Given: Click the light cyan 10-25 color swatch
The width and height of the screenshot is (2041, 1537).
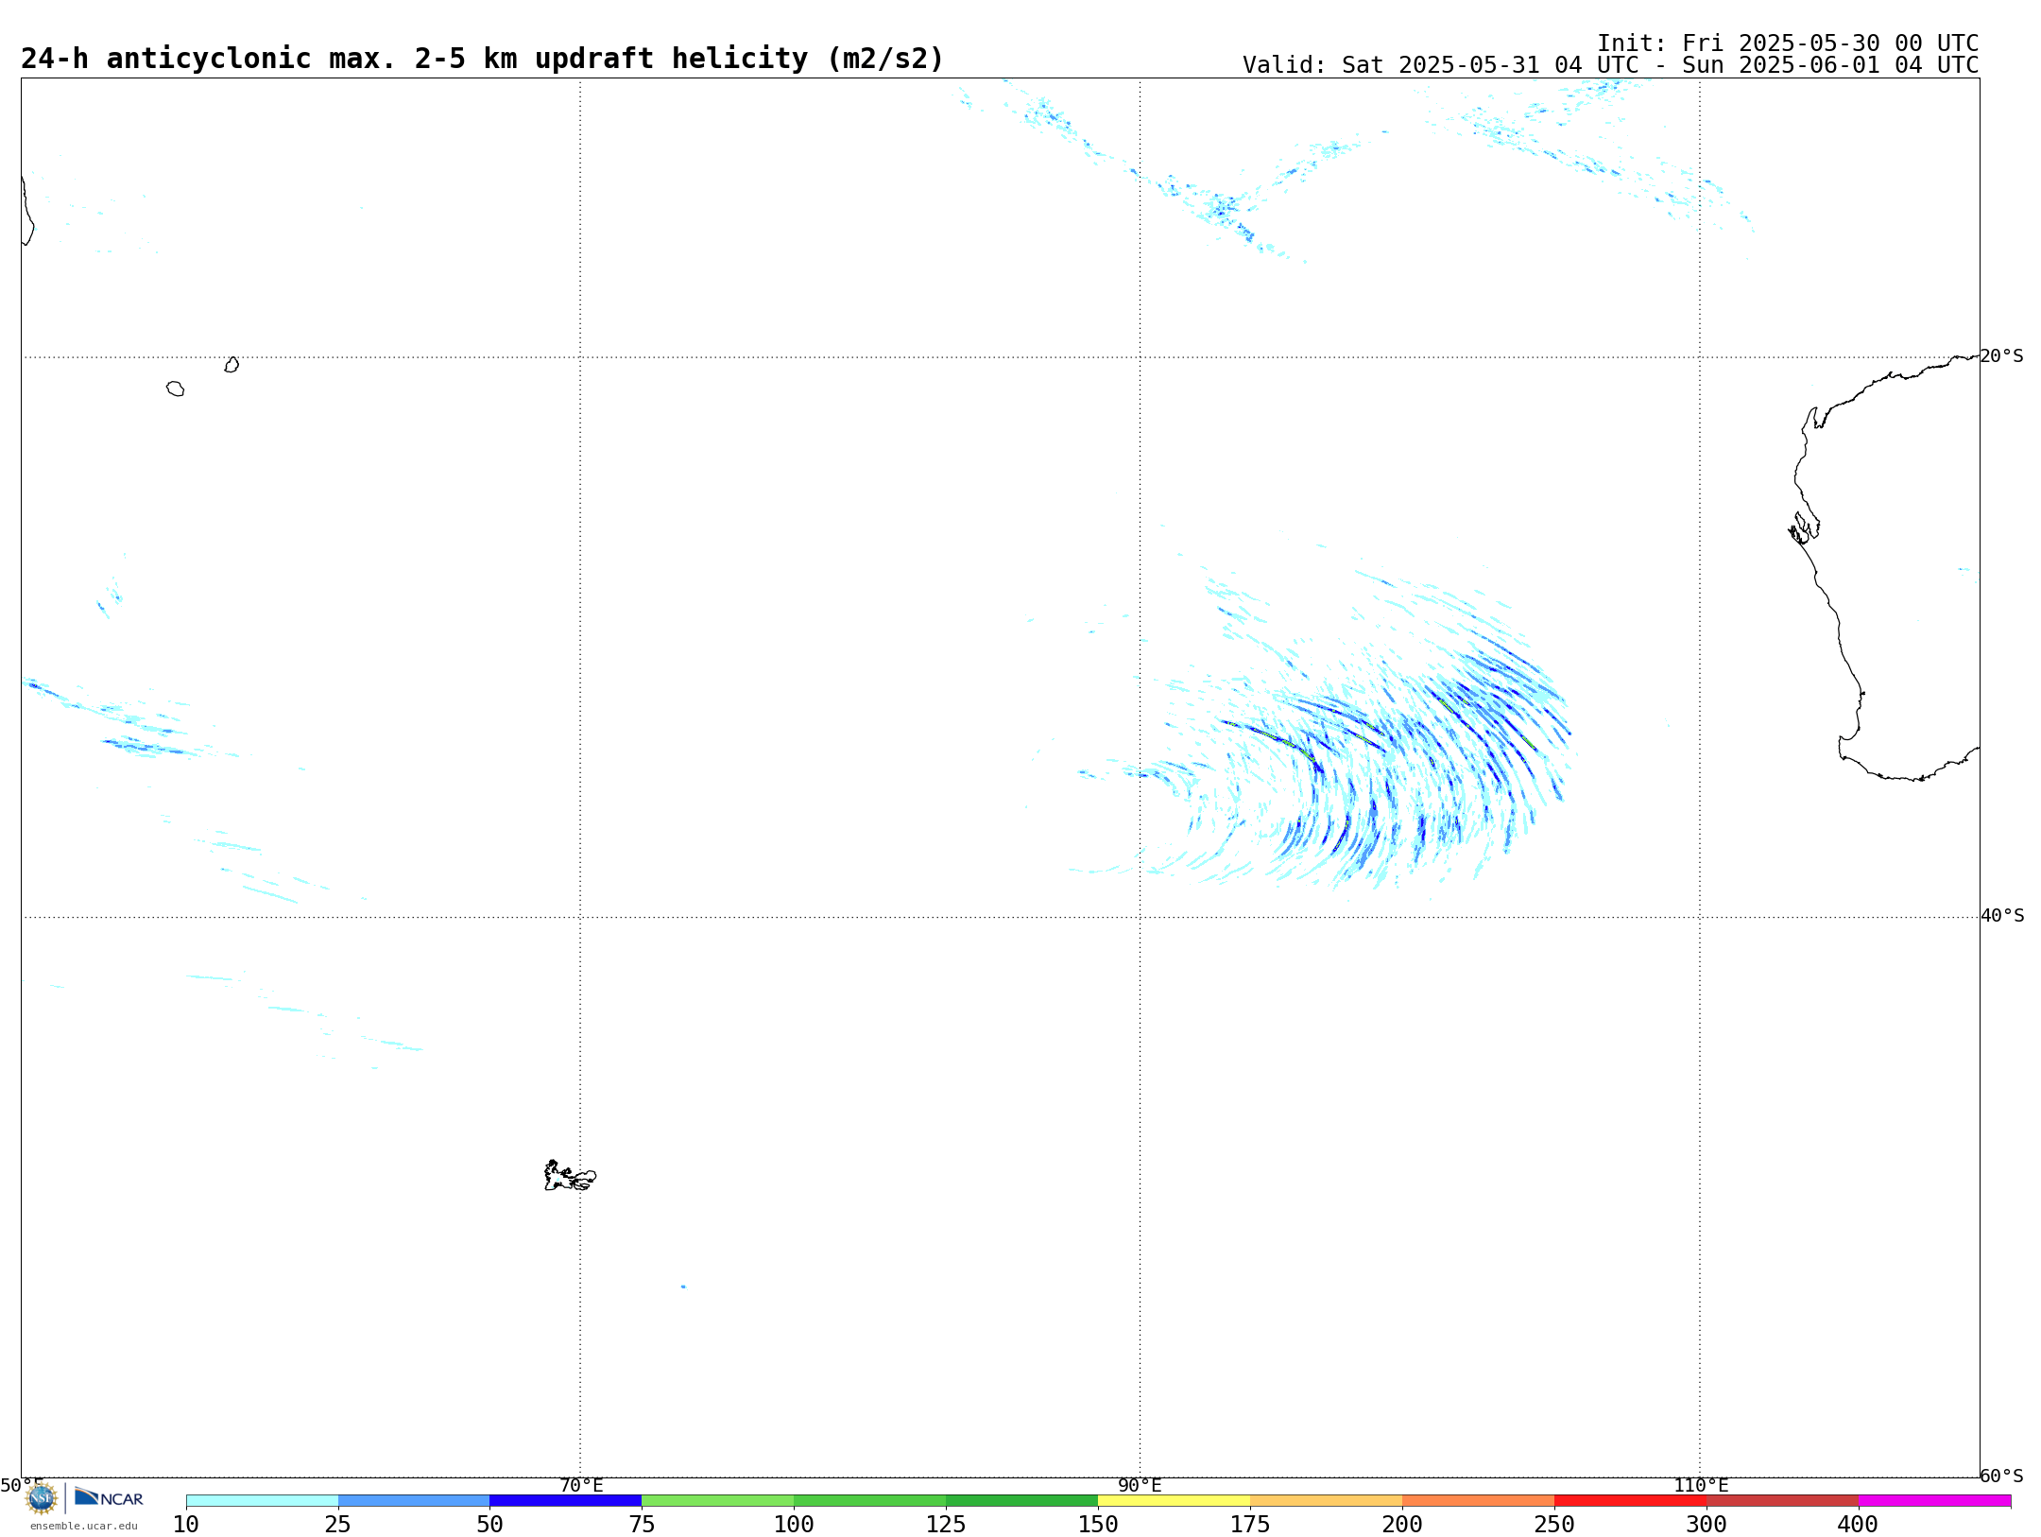Looking at the screenshot, I should tap(262, 1501).
